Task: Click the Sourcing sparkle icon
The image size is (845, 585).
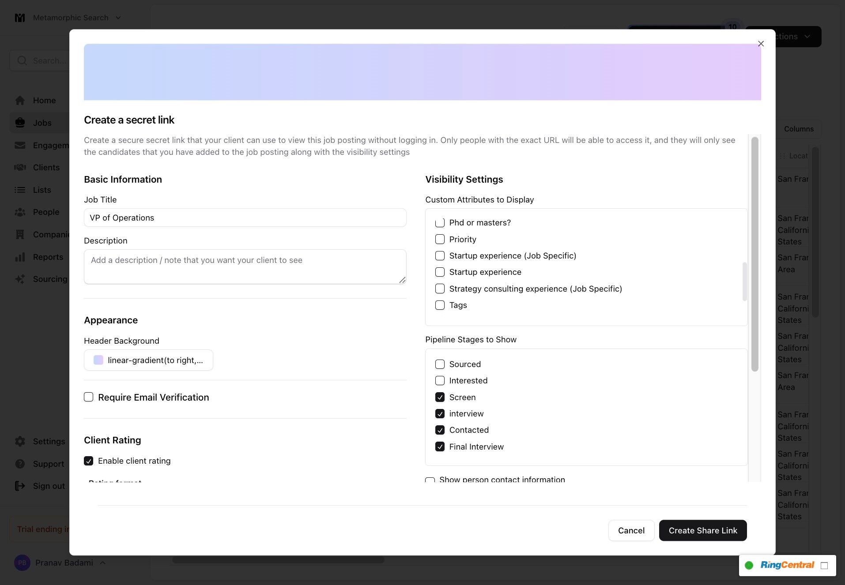Action: [x=20, y=279]
